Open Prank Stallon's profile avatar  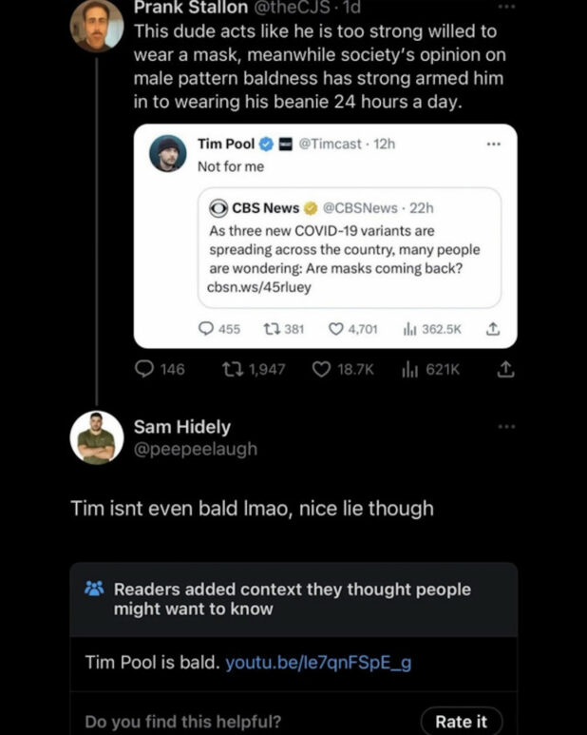tap(97, 27)
